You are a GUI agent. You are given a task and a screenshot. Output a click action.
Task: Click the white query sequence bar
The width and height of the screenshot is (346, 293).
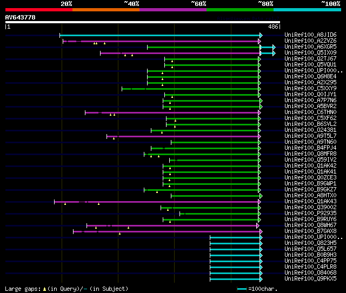pyautogui.click(x=143, y=22)
